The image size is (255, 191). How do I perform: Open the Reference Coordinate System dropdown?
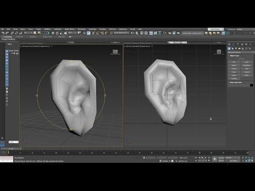(x=73, y=33)
